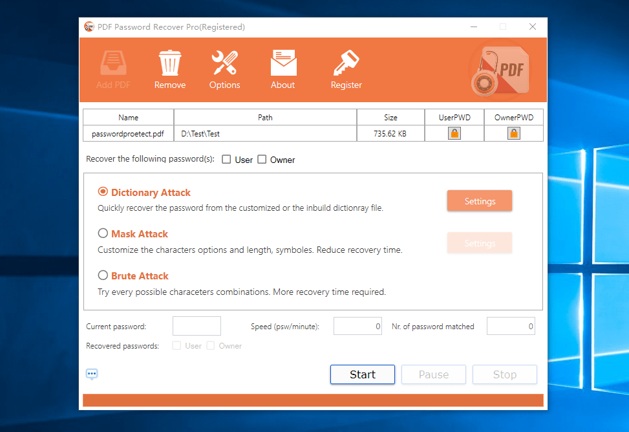Click the Path column header
Viewport: 629px width, 432px height.
(265, 117)
